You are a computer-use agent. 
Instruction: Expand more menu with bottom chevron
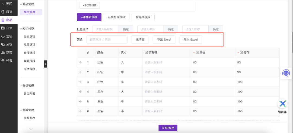click(31, 129)
